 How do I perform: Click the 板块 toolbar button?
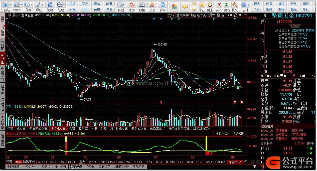[257, 4]
